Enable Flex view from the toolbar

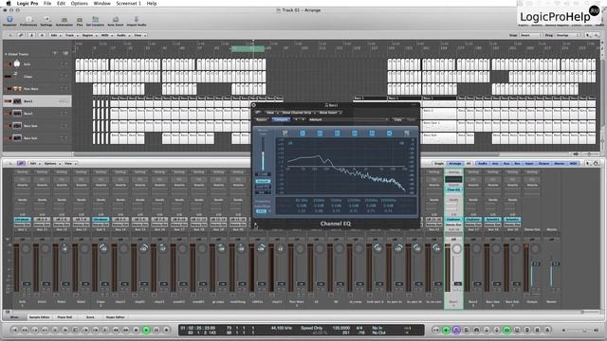(80, 21)
